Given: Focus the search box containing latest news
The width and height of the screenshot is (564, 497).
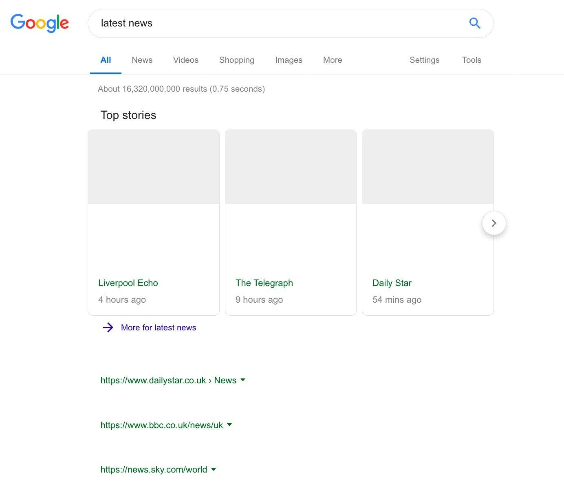Looking at the screenshot, I should pyautogui.click(x=277, y=23).
